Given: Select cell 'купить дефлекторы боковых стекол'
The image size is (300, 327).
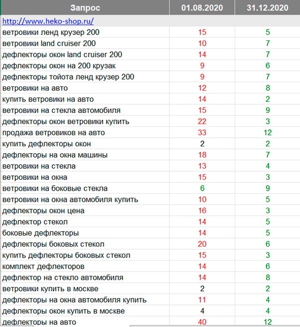Looking at the screenshot, I should click(85, 255).
